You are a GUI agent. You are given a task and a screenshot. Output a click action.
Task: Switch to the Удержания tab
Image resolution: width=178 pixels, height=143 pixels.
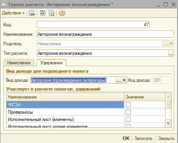51,63
